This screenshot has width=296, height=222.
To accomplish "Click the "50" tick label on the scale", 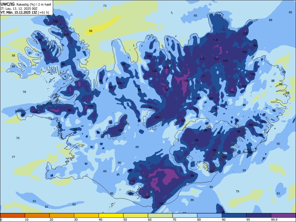I will (125, 220).
